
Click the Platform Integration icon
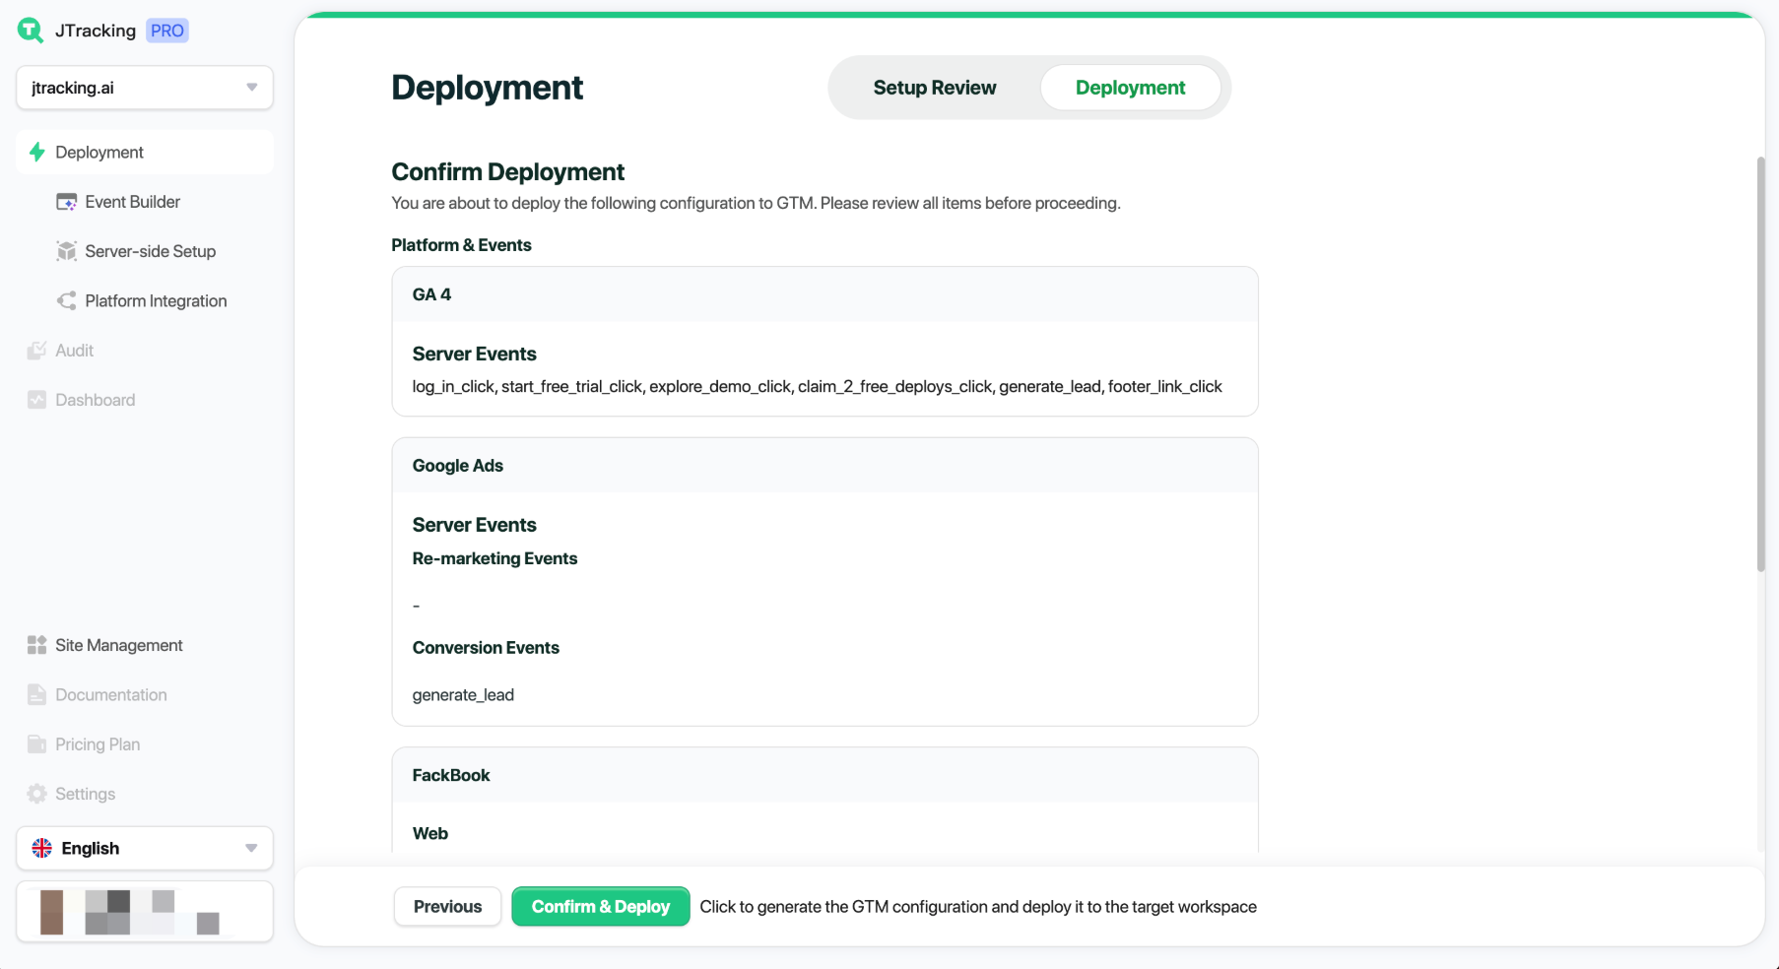tap(66, 301)
